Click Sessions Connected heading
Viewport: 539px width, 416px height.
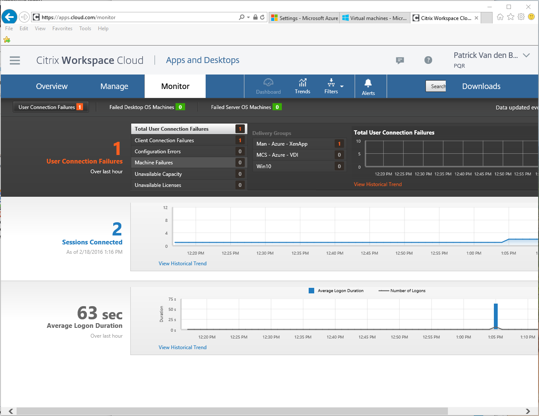click(92, 242)
